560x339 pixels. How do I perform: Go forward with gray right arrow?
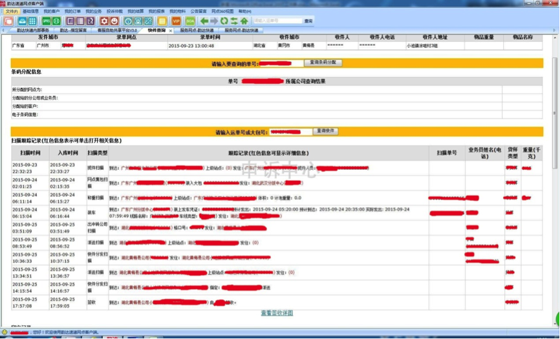coord(214,21)
